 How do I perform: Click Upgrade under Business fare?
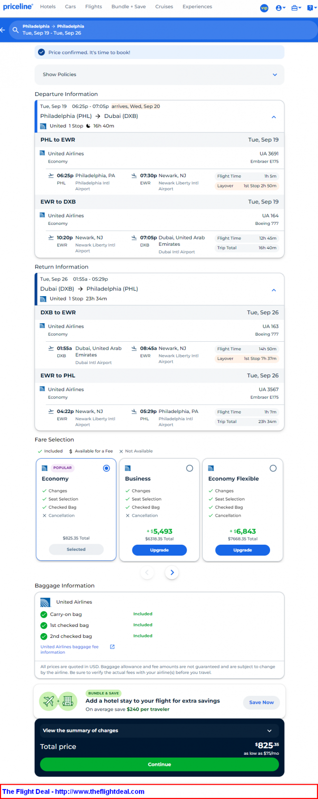pos(159,550)
